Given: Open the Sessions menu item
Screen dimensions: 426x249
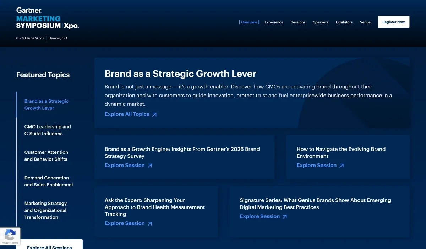Looking at the screenshot, I should tap(298, 22).
